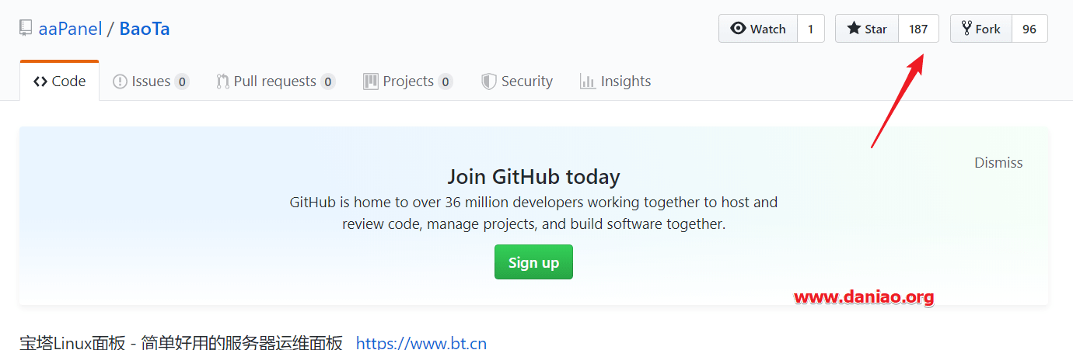Image resolution: width=1073 pixels, height=350 pixels.
Task: Visit the https://www.bt.cn link
Action: 421,343
